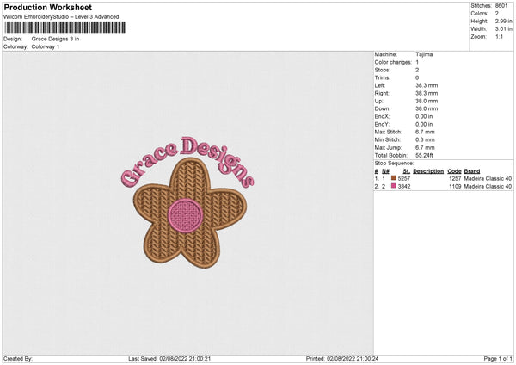This screenshot has height=365, width=516.
Task: Click the Colors value 2
Action: 497,14
